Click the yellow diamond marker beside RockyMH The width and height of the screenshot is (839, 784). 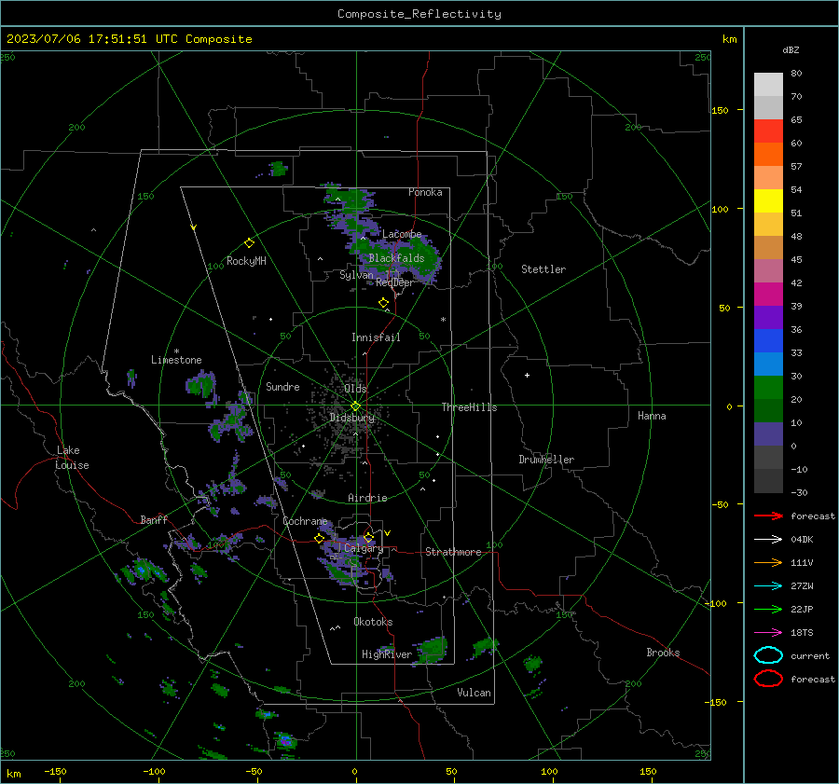click(249, 243)
